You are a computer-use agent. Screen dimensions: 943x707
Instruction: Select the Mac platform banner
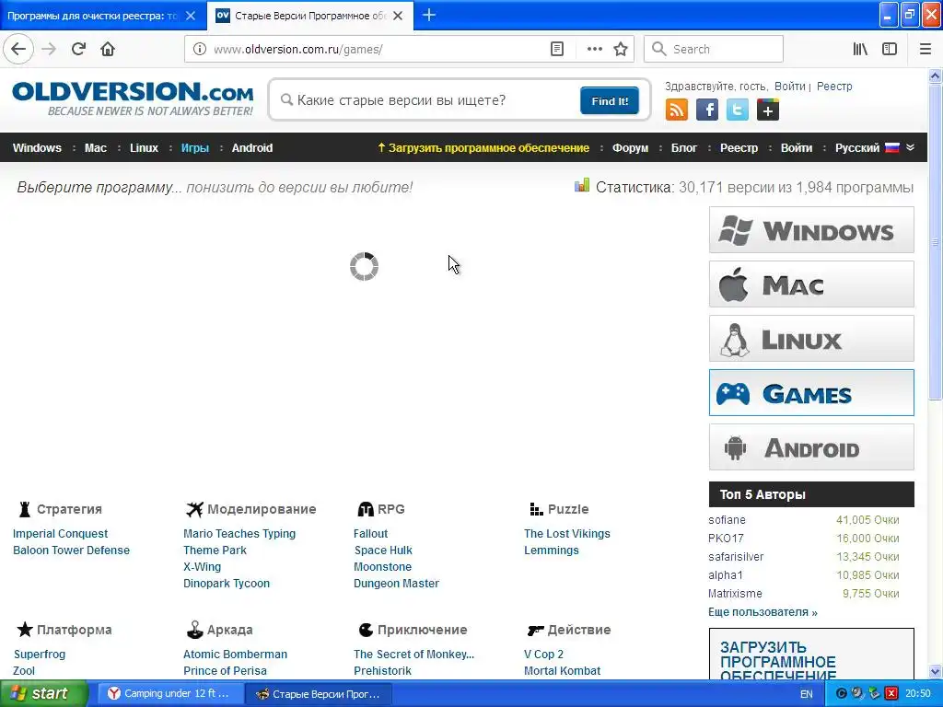[x=811, y=284]
